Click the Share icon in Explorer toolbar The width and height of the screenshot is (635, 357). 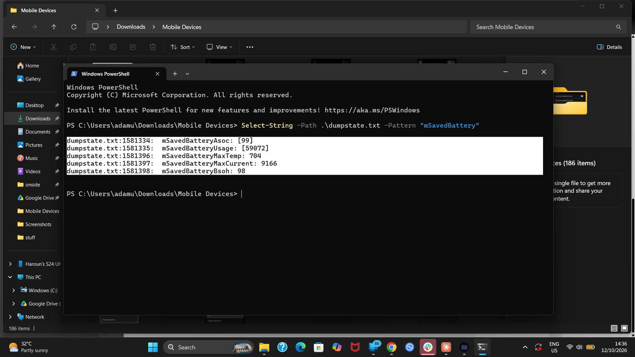coord(133,47)
